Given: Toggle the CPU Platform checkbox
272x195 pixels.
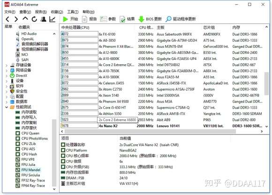Looking at the screenshot, I should coord(63,150).
